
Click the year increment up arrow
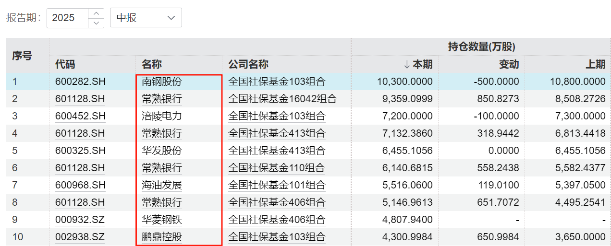[x=97, y=13]
